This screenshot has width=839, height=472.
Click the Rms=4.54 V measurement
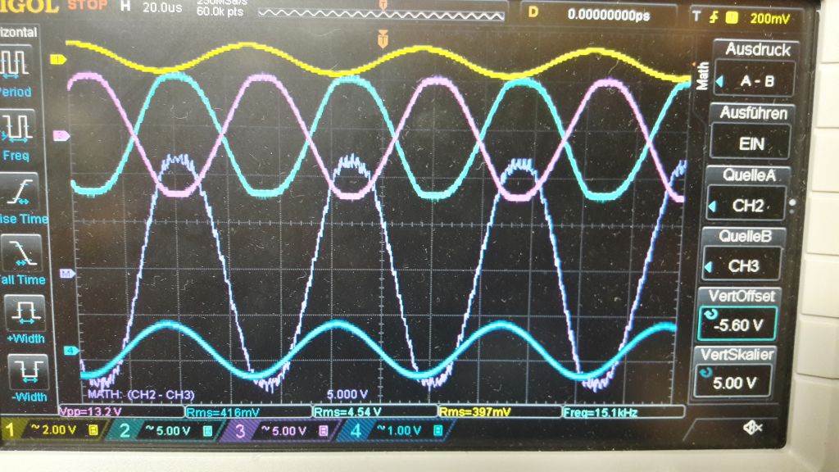click(x=374, y=412)
